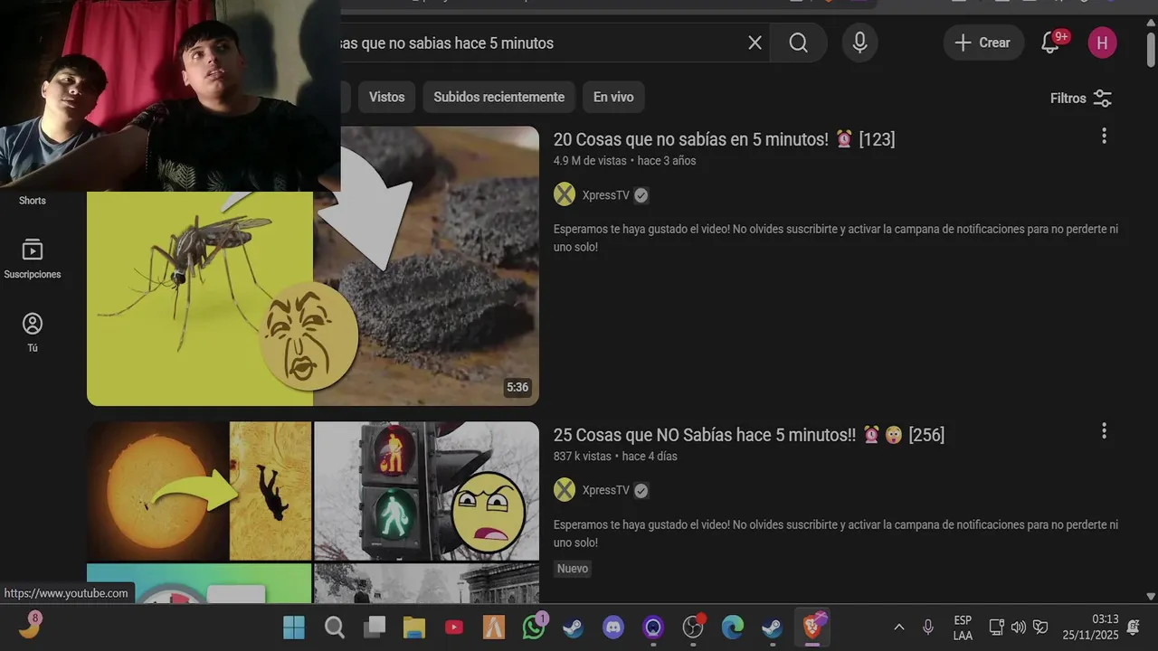
Task: Click '837 k vistas' text
Action: (583, 457)
